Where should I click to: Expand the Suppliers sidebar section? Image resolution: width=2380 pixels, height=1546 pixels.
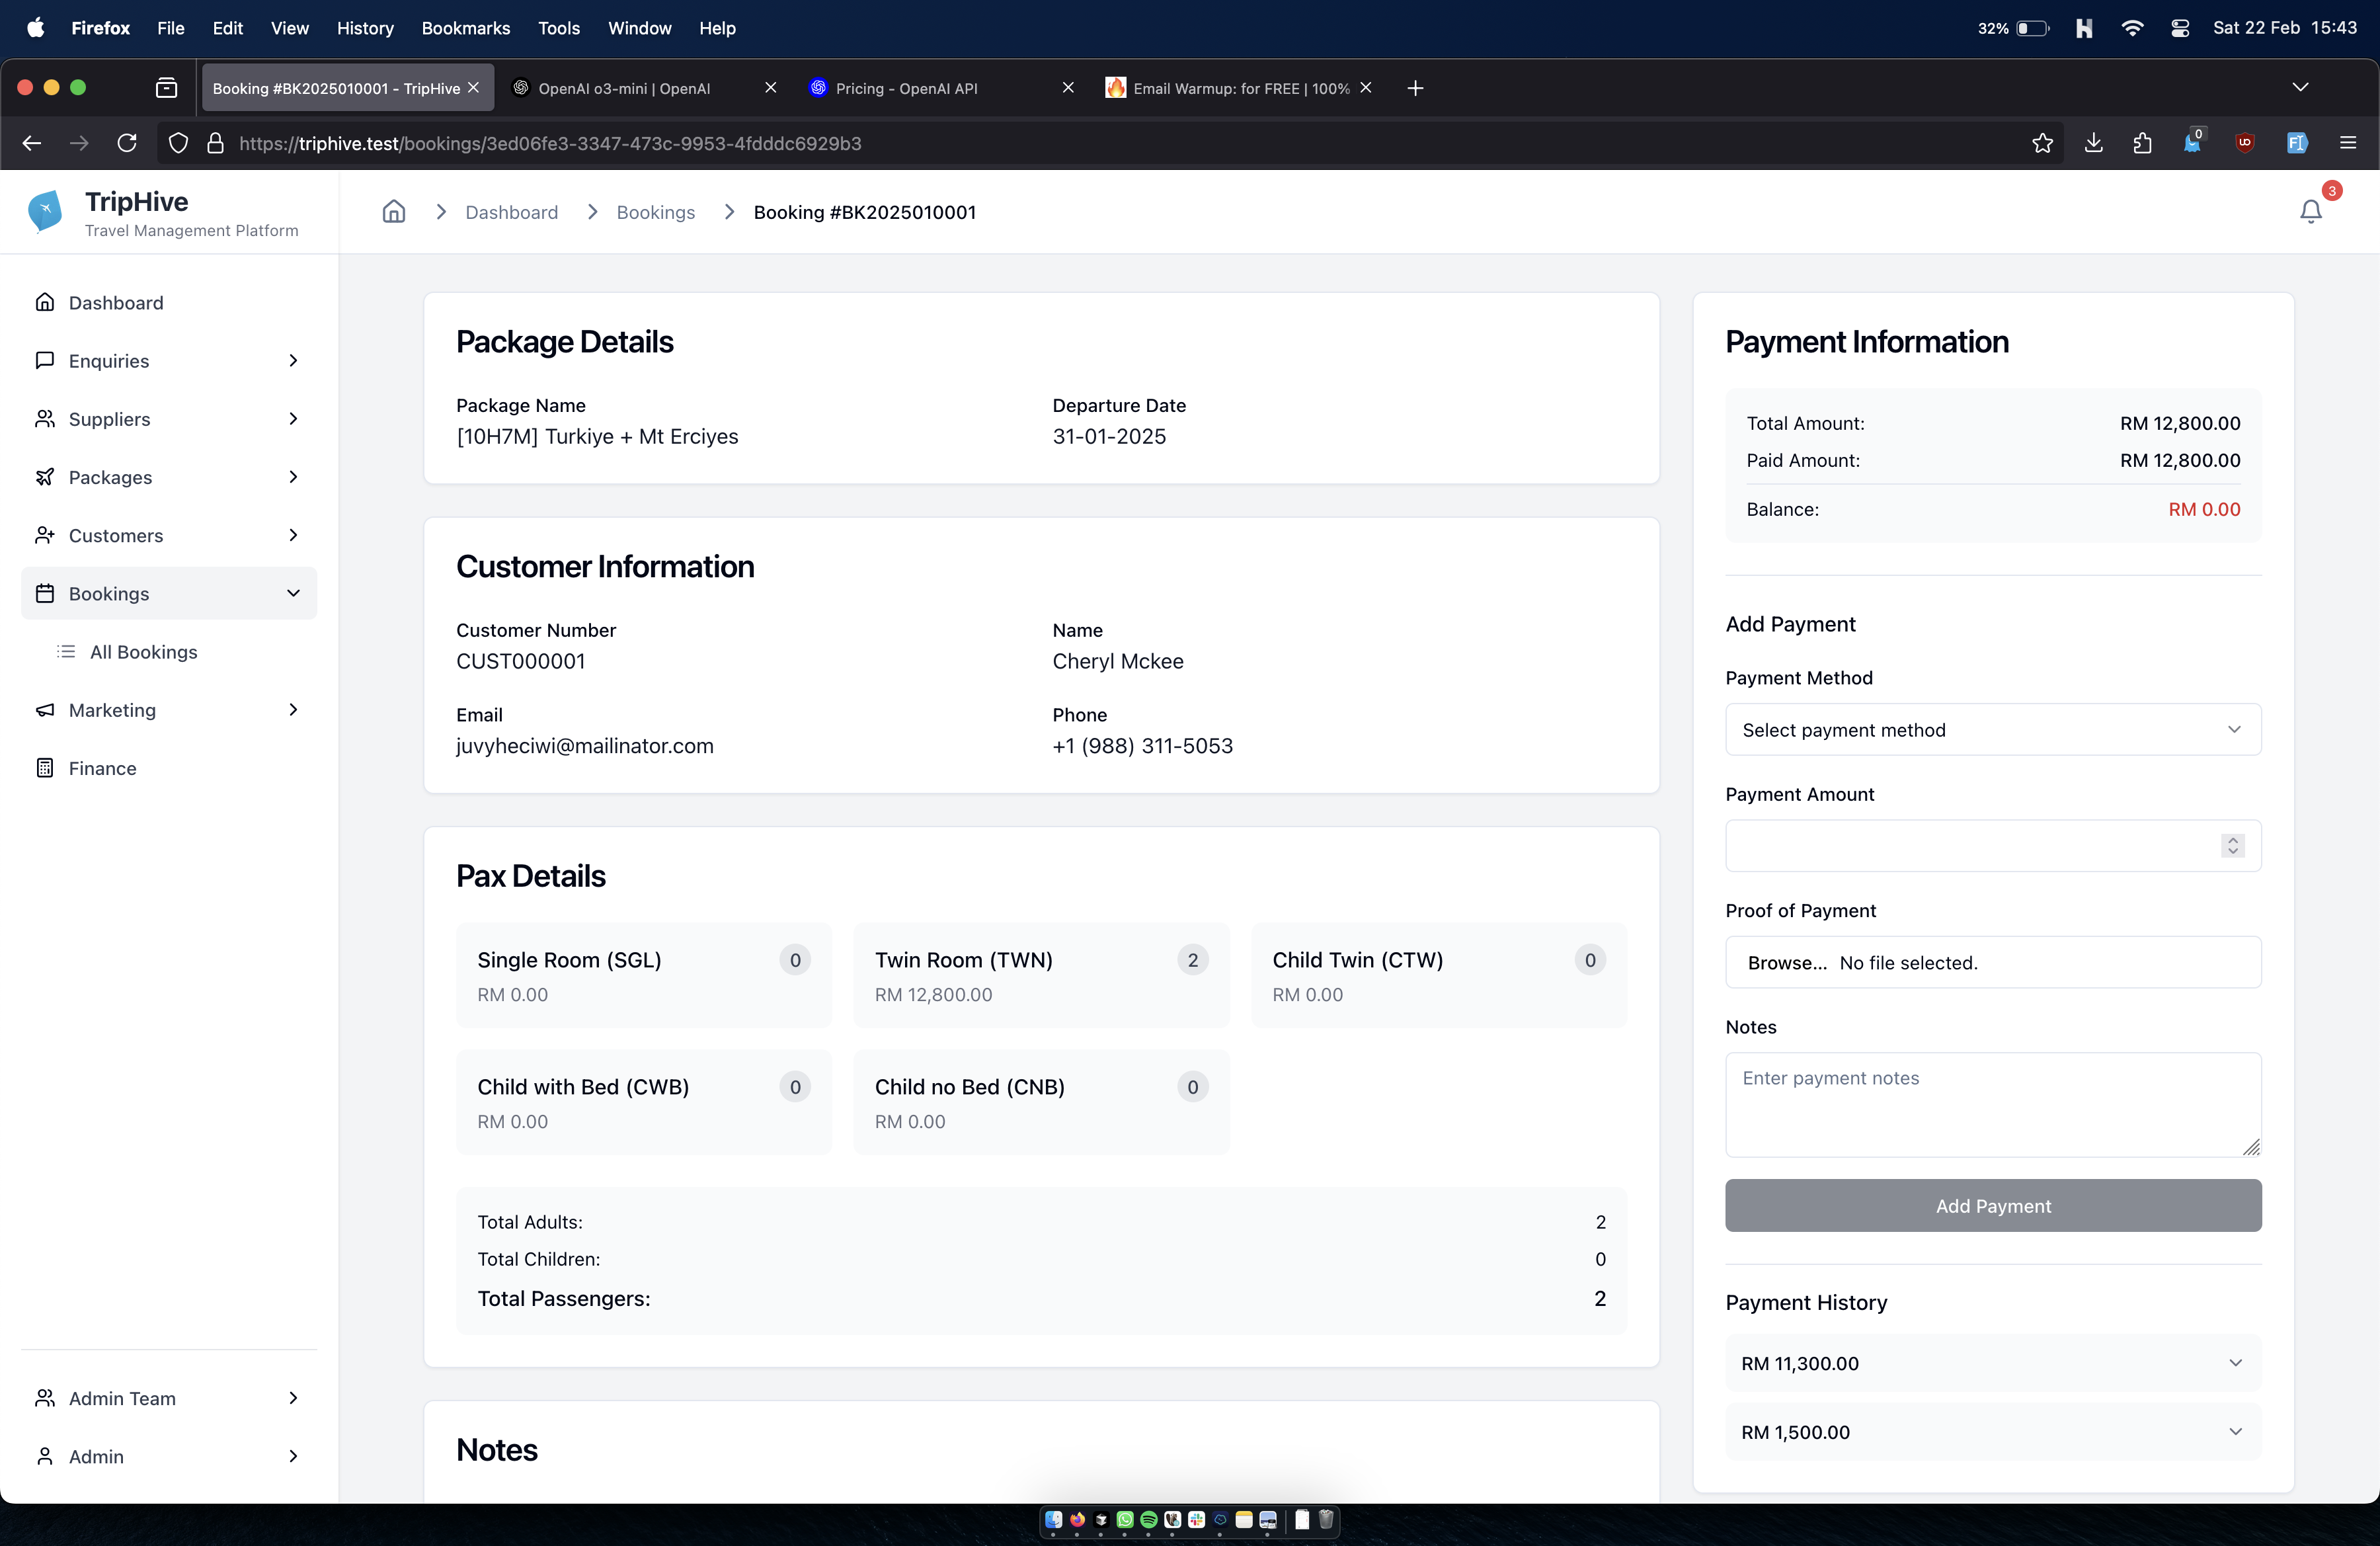(x=293, y=418)
